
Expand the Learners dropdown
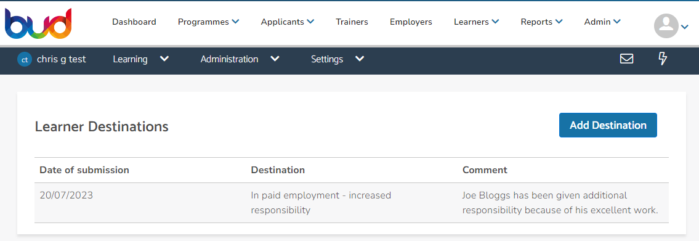click(x=476, y=22)
